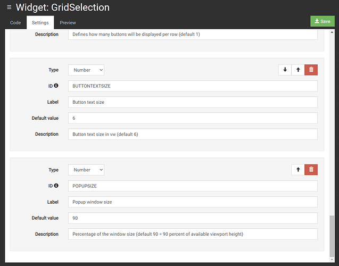This screenshot has width=339, height=266.
Task: Delete the BUTTONTEXTSIZE setting with trash icon
Action: click(311, 70)
